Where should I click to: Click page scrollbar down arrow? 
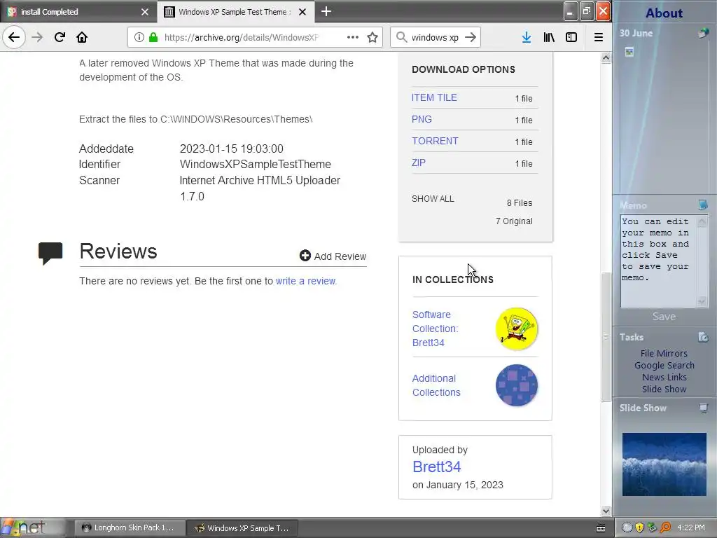[606, 511]
